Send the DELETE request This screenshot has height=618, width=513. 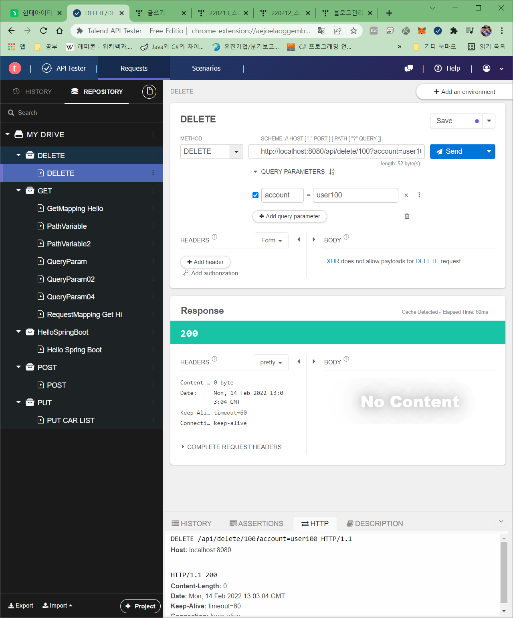point(456,152)
